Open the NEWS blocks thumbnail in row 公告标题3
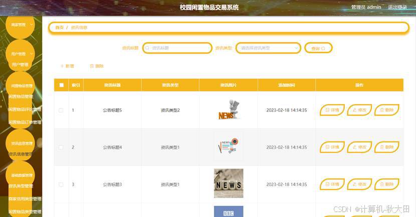Image resolution: width=416 pixels, height=217 pixels. (x=229, y=183)
